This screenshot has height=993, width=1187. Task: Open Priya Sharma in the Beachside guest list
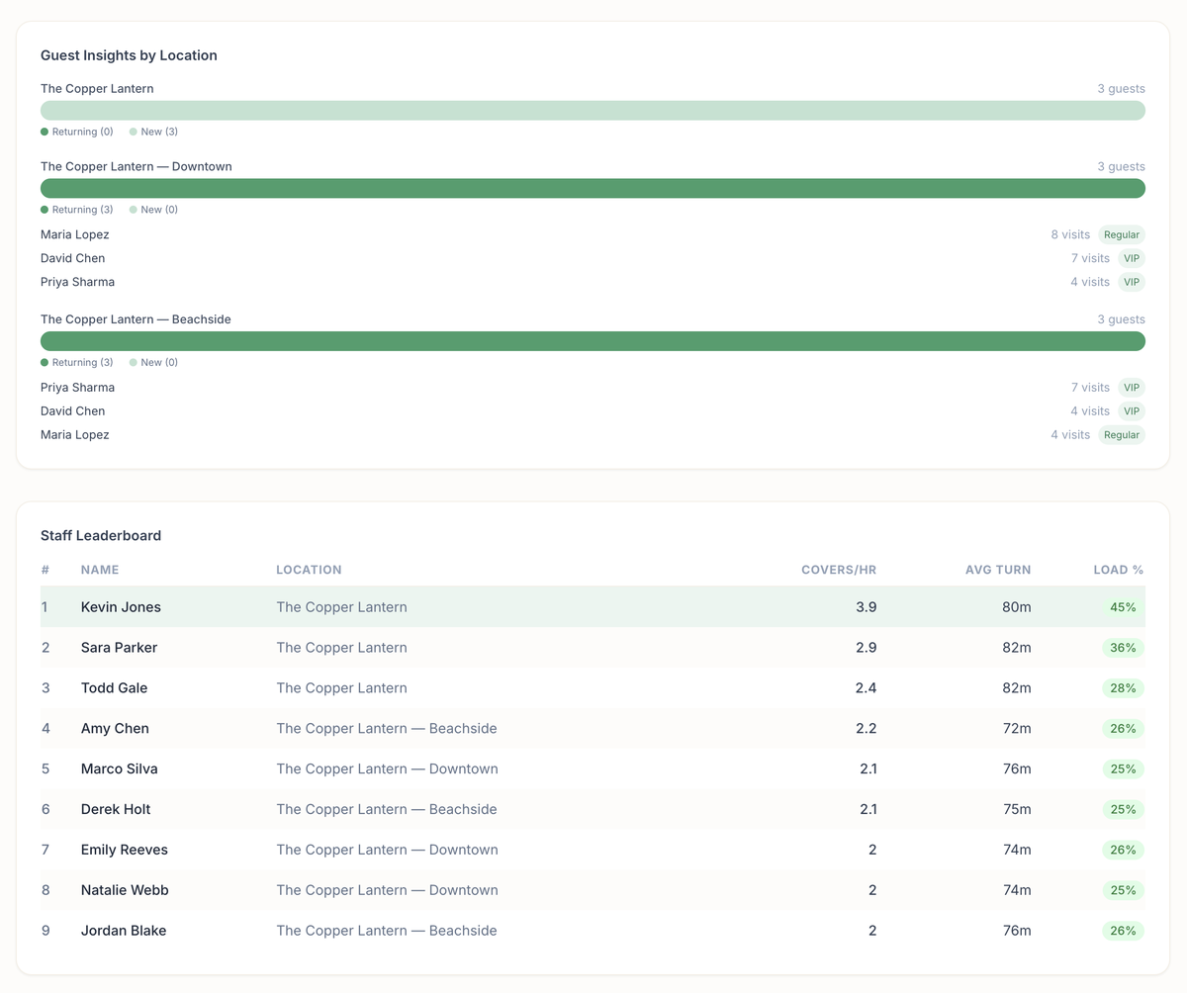tap(77, 388)
